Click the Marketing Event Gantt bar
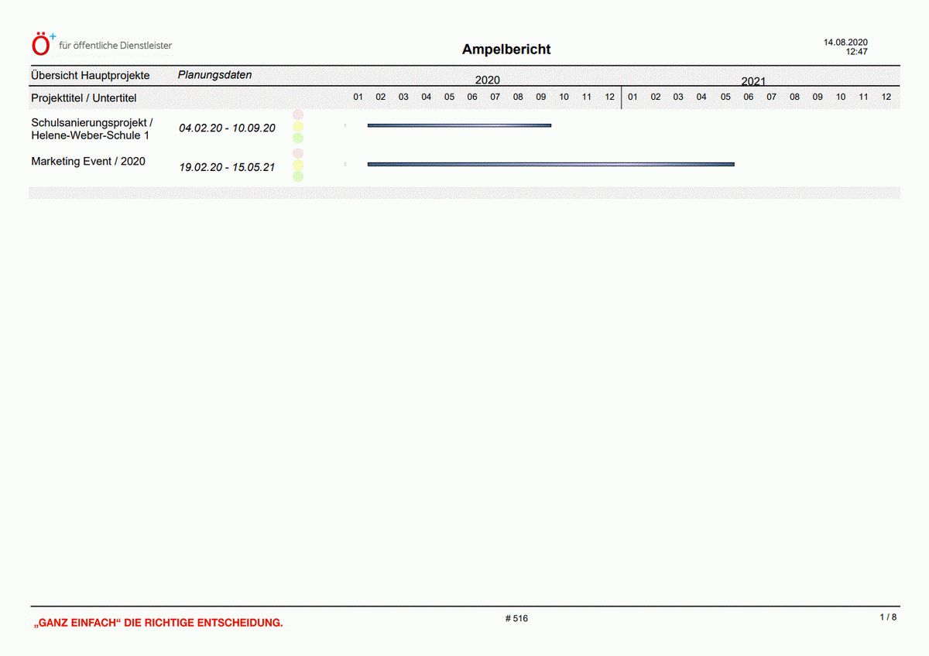The height and width of the screenshot is (656, 929). pyautogui.click(x=550, y=164)
